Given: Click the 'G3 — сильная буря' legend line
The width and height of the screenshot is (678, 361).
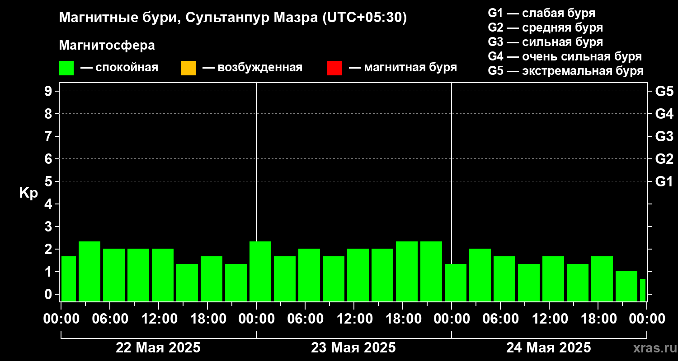Looking at the screenshot, I should (x=546, y=42).
